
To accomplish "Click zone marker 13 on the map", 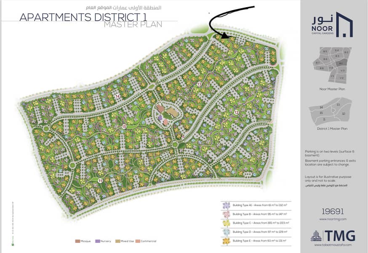I will (x=199, y=84).
